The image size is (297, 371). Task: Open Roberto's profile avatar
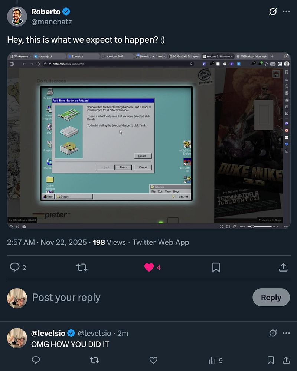17,17
